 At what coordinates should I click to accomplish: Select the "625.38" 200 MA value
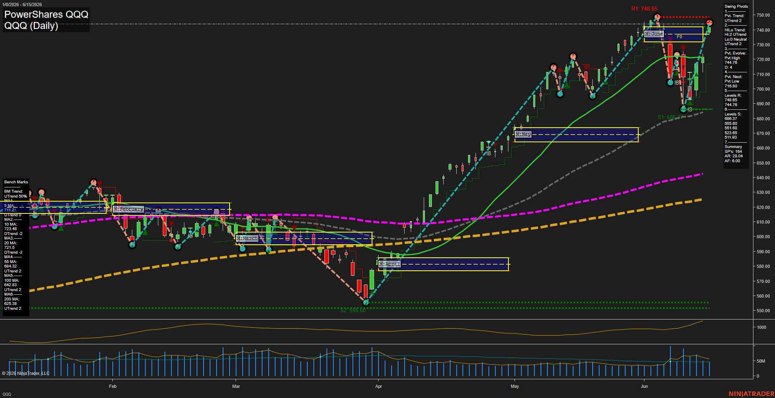[x=11, y=304]
